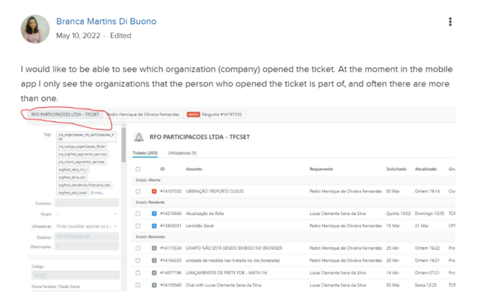Click the red open status icon for #14197330
The width and height of the screenshot is (481, 302).
point(154,191)
